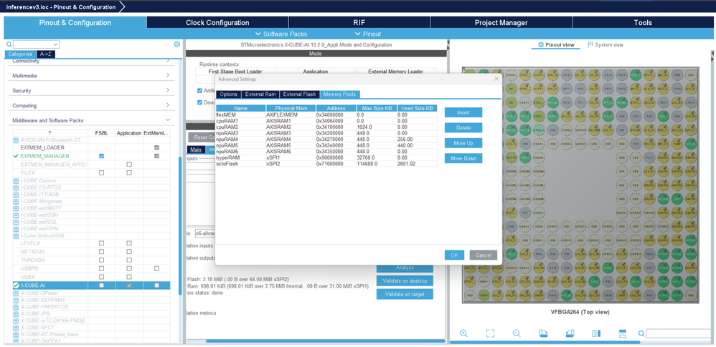Flip chip horizontally icon

click(596, 333)
